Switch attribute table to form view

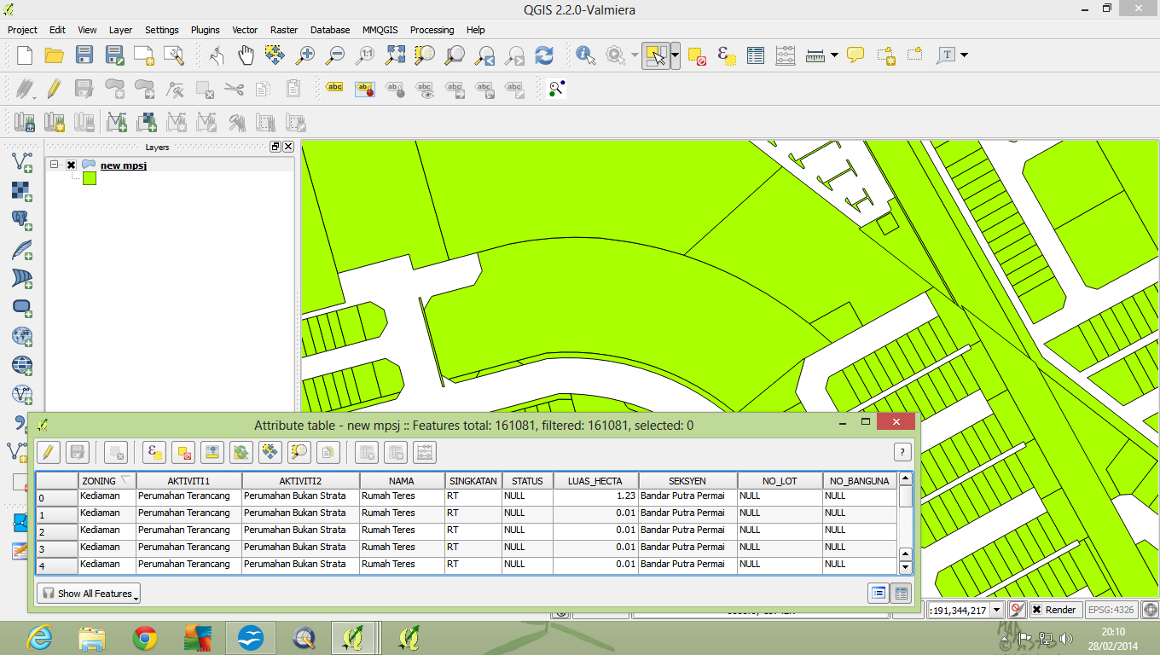(878, 593)
